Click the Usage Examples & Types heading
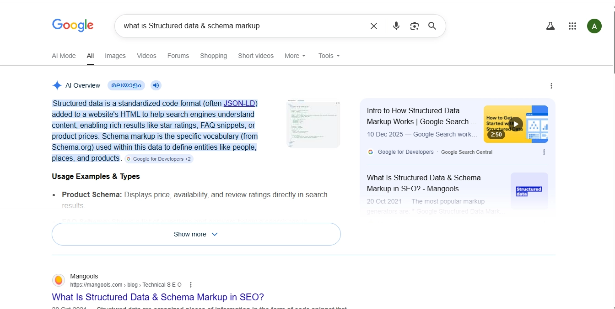The height and width of the screenshot is (309, 615). pyautogui.click(x=96, y=177)
